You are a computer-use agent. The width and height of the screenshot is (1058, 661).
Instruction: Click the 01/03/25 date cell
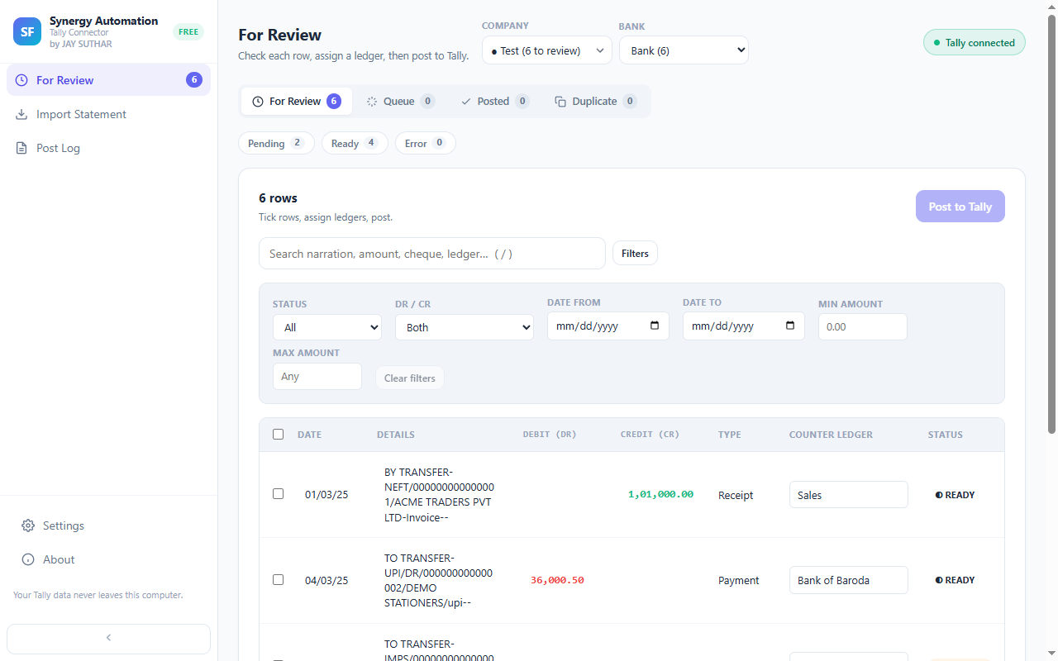click(x=326, y=495)
